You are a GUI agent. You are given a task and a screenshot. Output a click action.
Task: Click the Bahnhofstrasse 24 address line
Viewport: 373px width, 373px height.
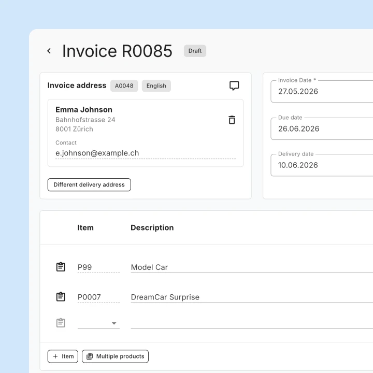85,120
